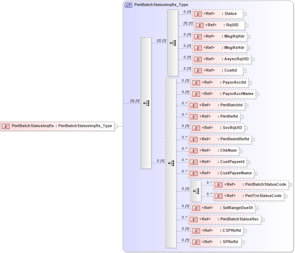Select the main sequence compositor icon of the type
Viewport: 295px width, 253px height.
pos(147,103)
